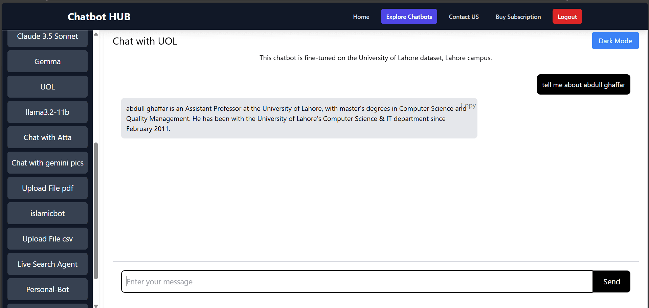Click the Chatbot HUB logo text

click(x=99, y=17)
